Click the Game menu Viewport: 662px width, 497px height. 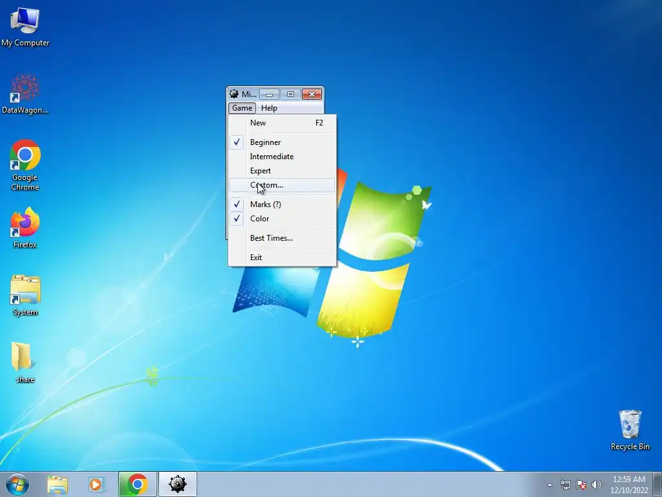(242, 108)
